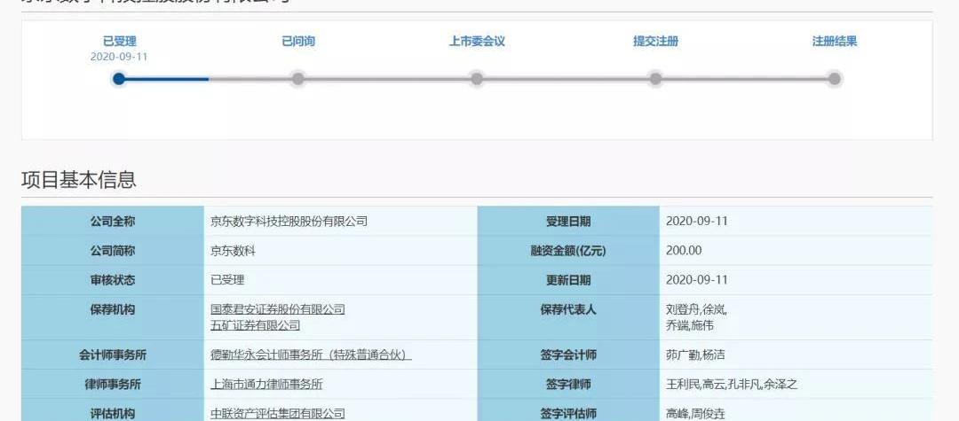Open the 五矿证券有限公司 link
Viewport: 959px width, 421px height.
[x=255, y=325]
